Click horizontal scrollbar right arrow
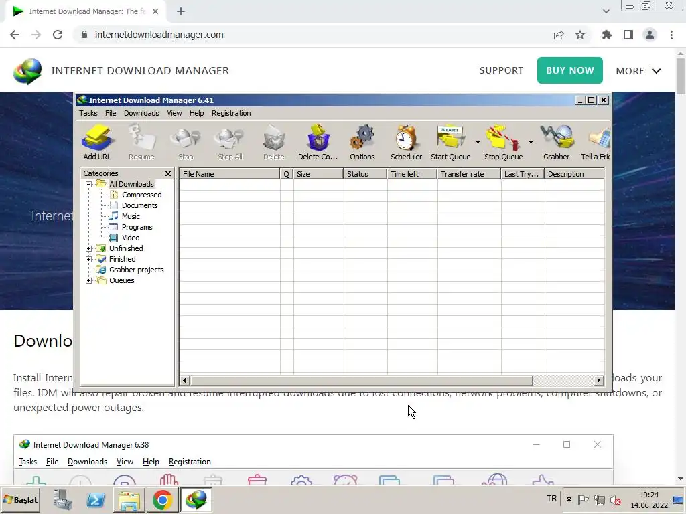 [x=599, y=380]
